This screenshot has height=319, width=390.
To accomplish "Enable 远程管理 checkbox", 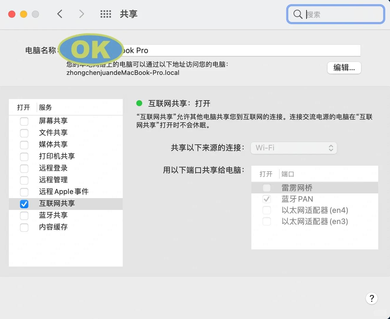I will [x=24, y=180].
